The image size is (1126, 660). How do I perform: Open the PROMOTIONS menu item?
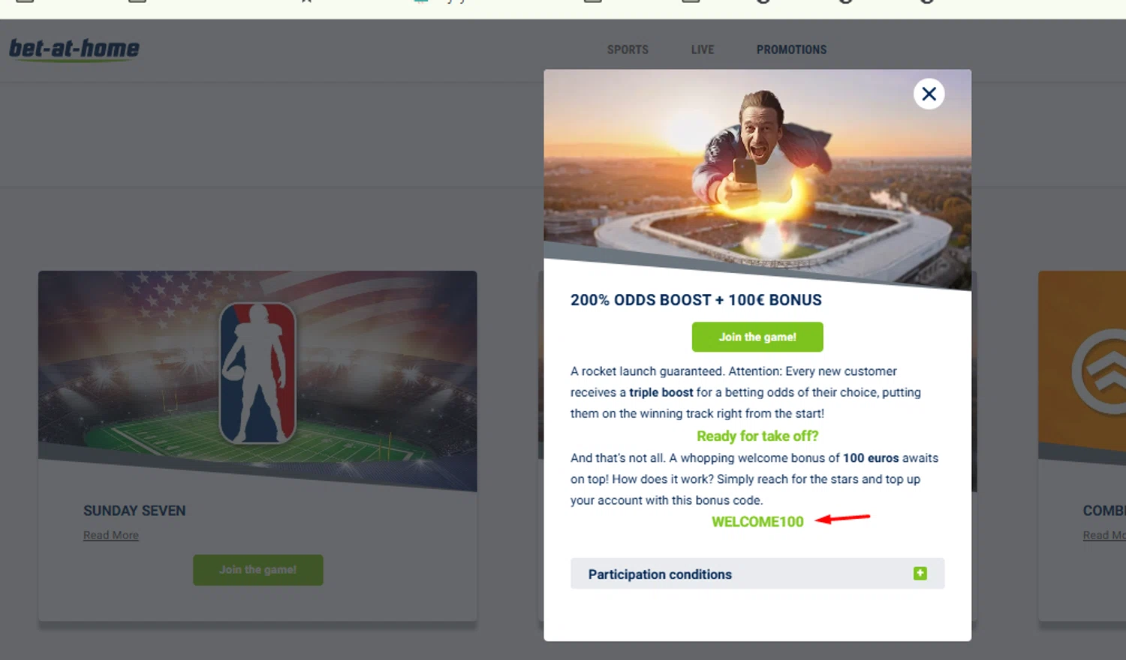tap(791, 49)
